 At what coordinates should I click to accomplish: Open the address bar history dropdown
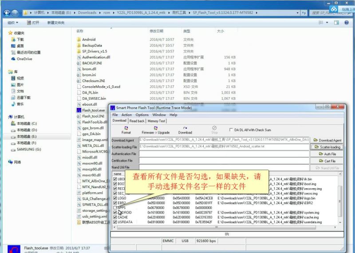[x=297, y=13]
